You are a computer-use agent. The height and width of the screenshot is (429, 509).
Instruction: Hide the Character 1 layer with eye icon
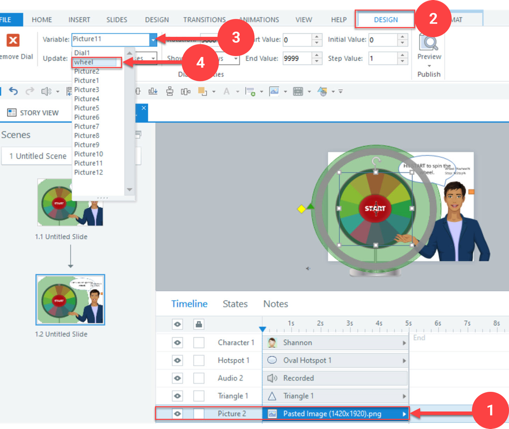pos(177,343)
